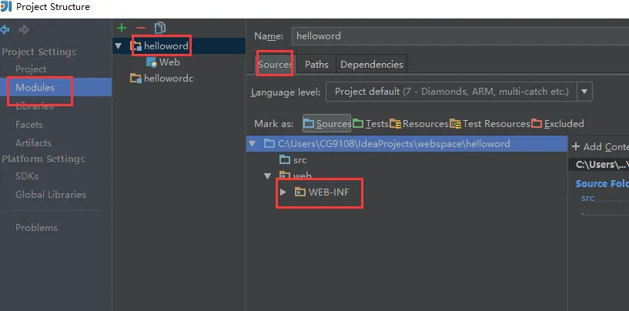Collapse the content root path node
The width and height of the screenshot is (629, 311).
click(252, 144)
